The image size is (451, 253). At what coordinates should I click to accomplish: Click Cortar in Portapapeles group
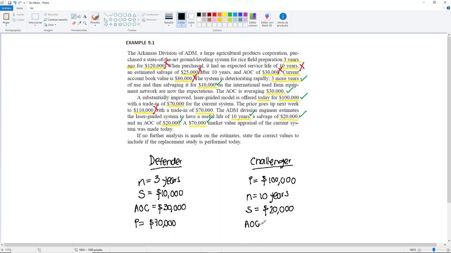pos(18,15)
